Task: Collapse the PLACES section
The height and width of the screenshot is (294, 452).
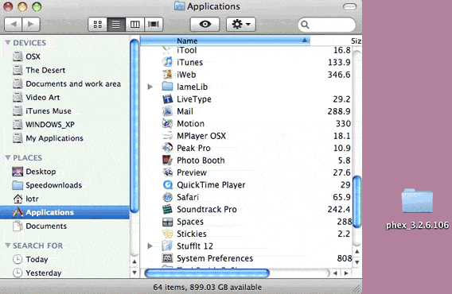Action: pos(8,157)
